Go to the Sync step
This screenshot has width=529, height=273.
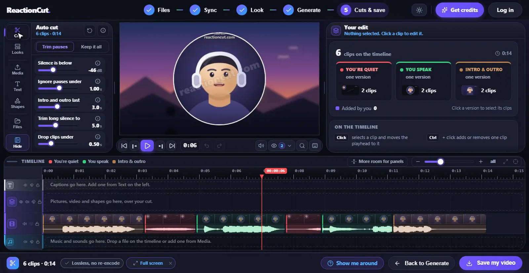click(x=203, y=10)
